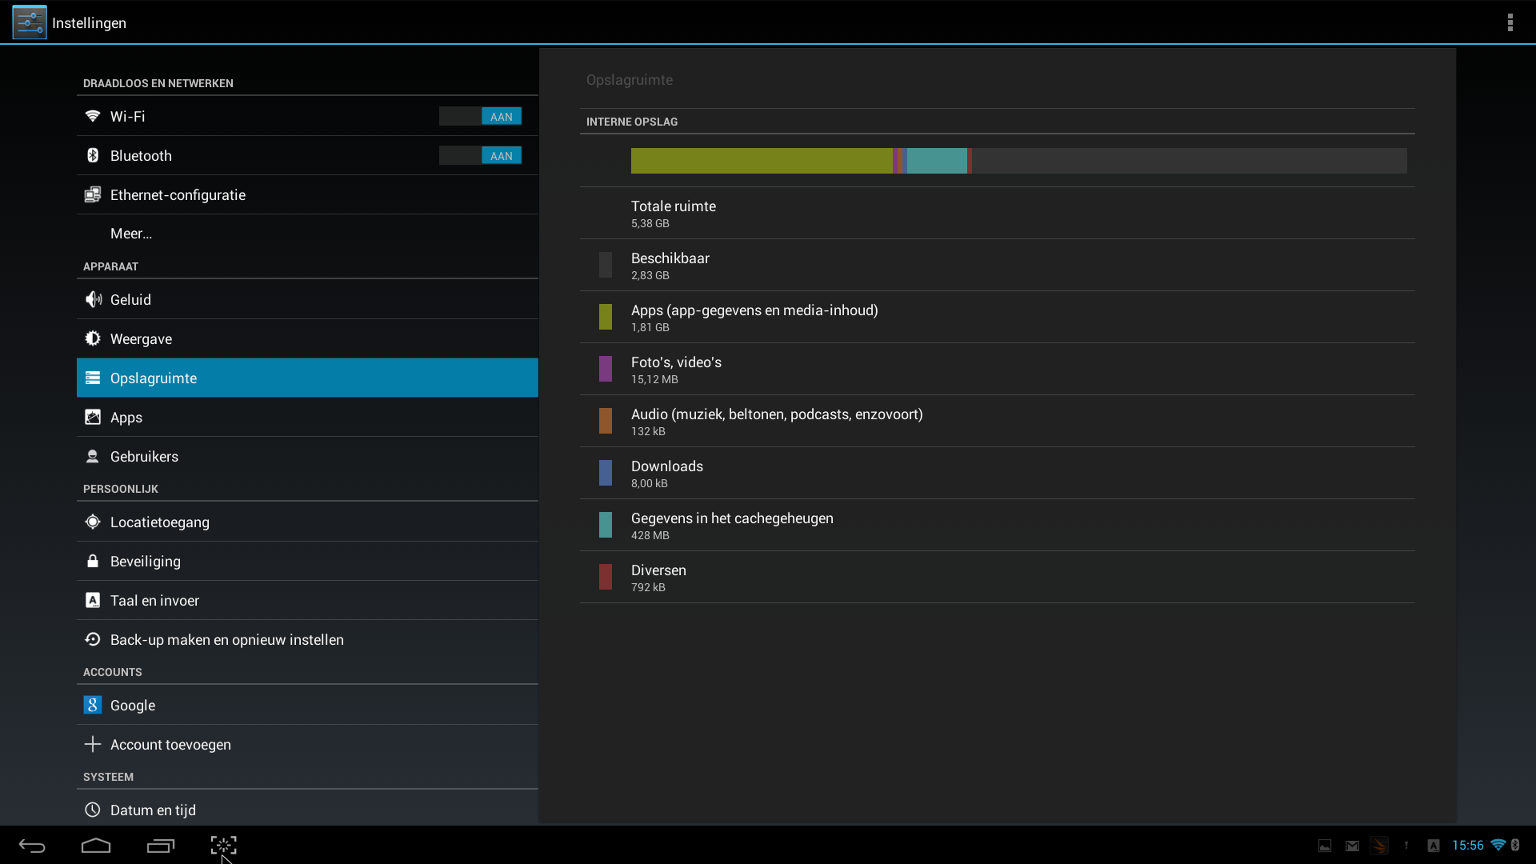Tap the screenshot capture icon in the navigation bar
The height and width of the screenshot is (864, 1536).
(224, 846)
